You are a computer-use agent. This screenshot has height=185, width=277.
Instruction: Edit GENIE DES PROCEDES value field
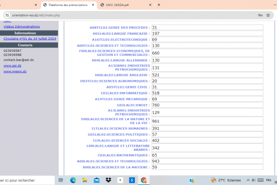(x=207, y=27)
